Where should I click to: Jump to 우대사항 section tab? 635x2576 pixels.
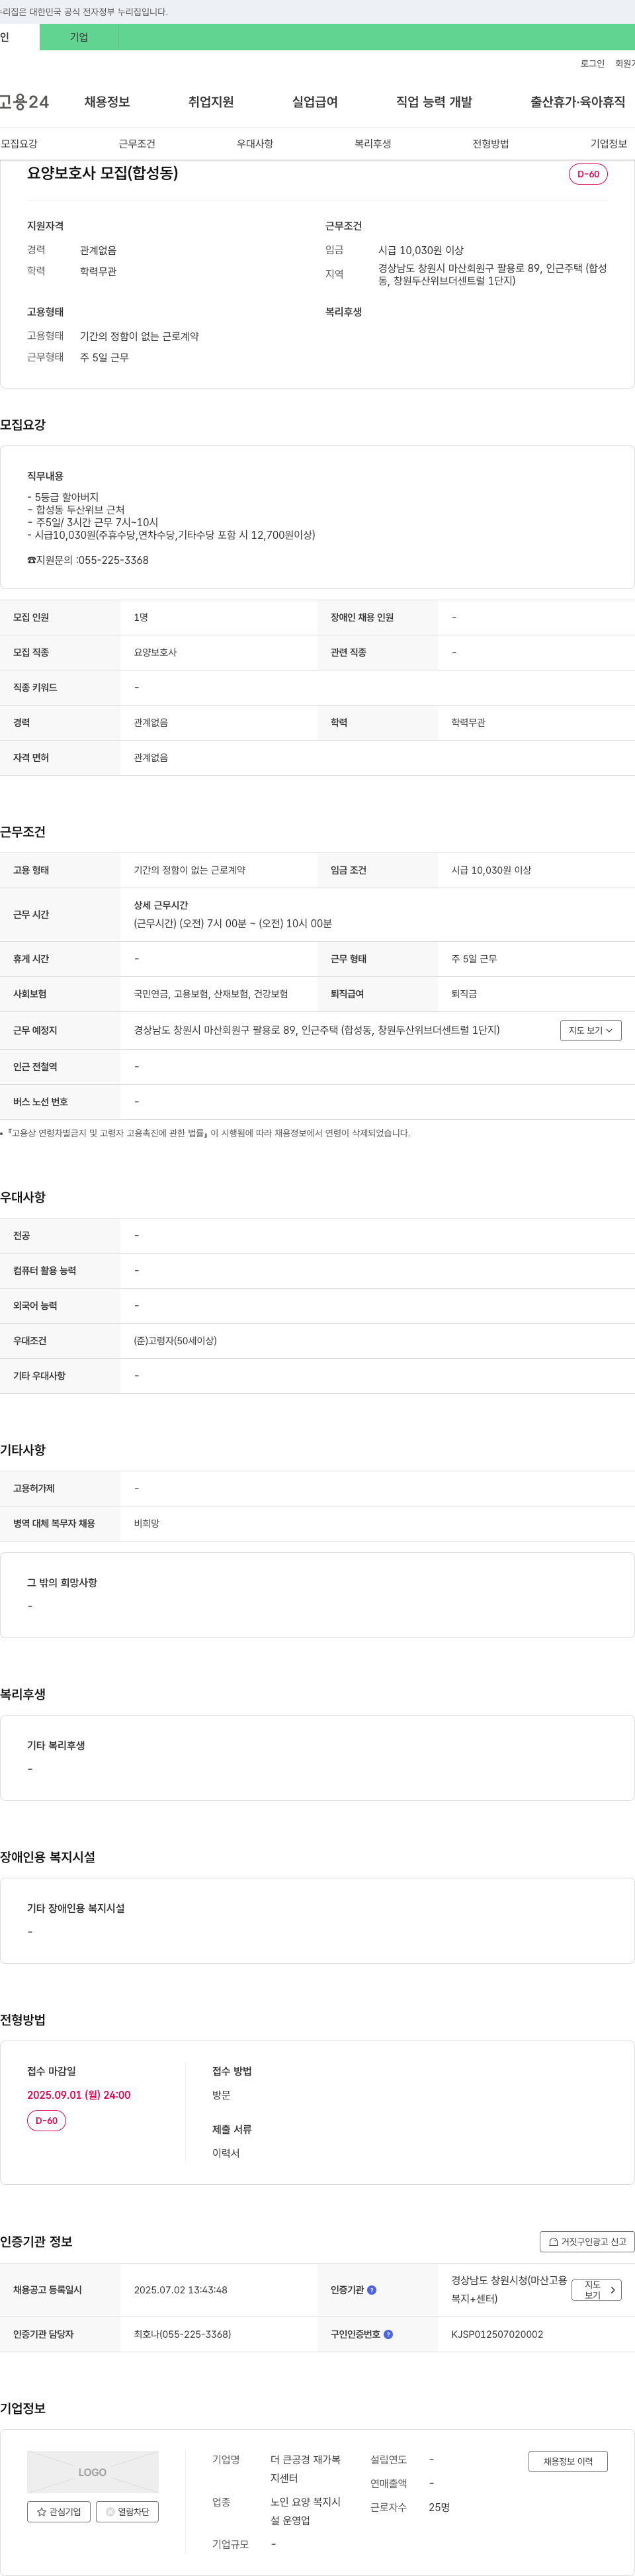(255, 144)
